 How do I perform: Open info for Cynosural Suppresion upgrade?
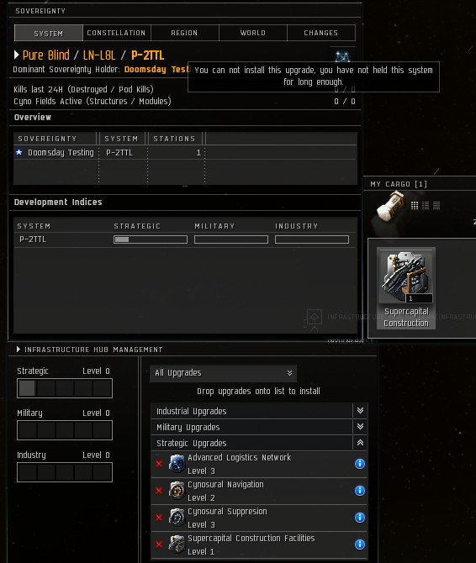coord(360,518)
